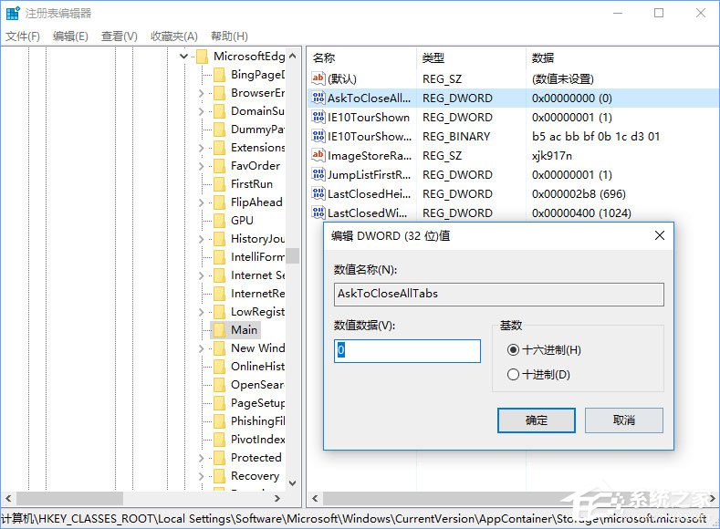Click the DWORD icon next to AskToCloseAll

point(318,98)
